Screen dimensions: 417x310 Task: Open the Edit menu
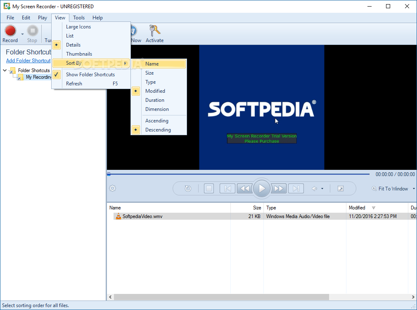pyautogui.click(x=26, y=18)
